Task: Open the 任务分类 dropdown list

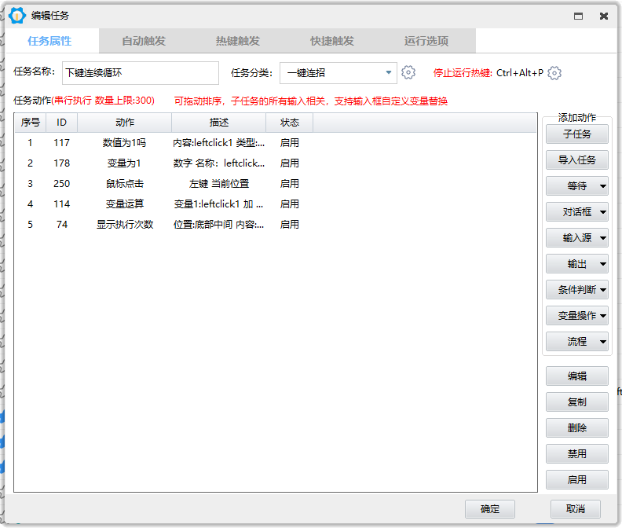Action: pos(389,73)
